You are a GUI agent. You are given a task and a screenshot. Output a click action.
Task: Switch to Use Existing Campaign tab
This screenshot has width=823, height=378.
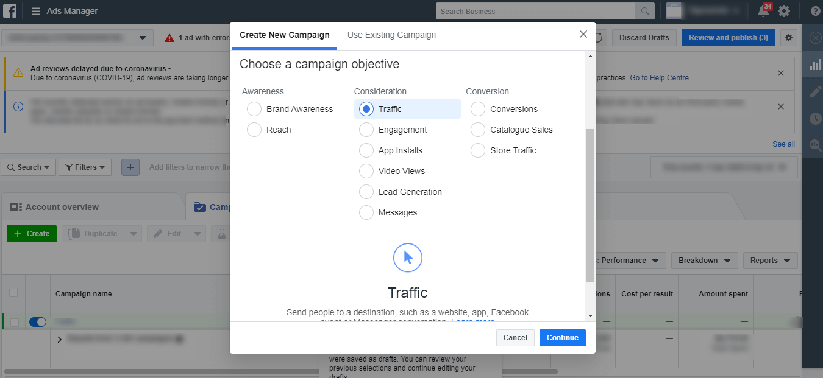pyautogui.click(x=391, y=35)
